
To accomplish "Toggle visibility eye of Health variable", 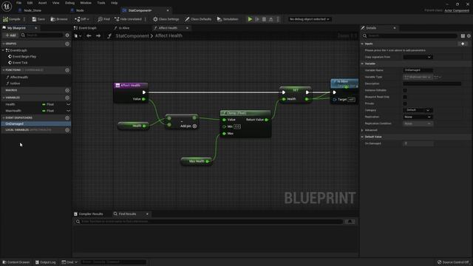I will click(x=69, y=104).
